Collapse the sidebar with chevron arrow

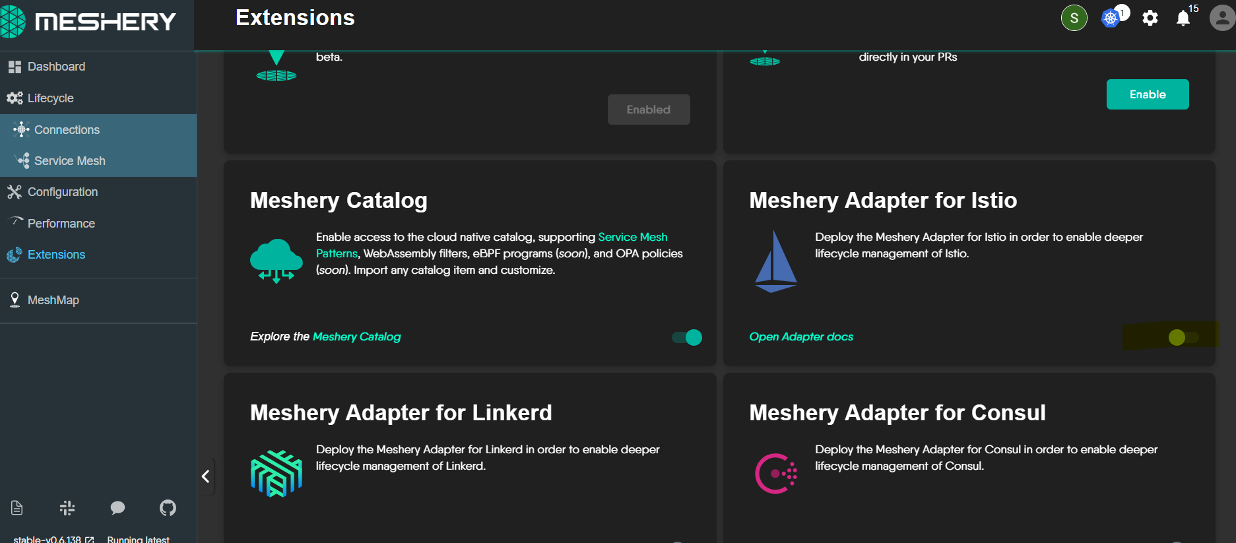tap(206, 476)
